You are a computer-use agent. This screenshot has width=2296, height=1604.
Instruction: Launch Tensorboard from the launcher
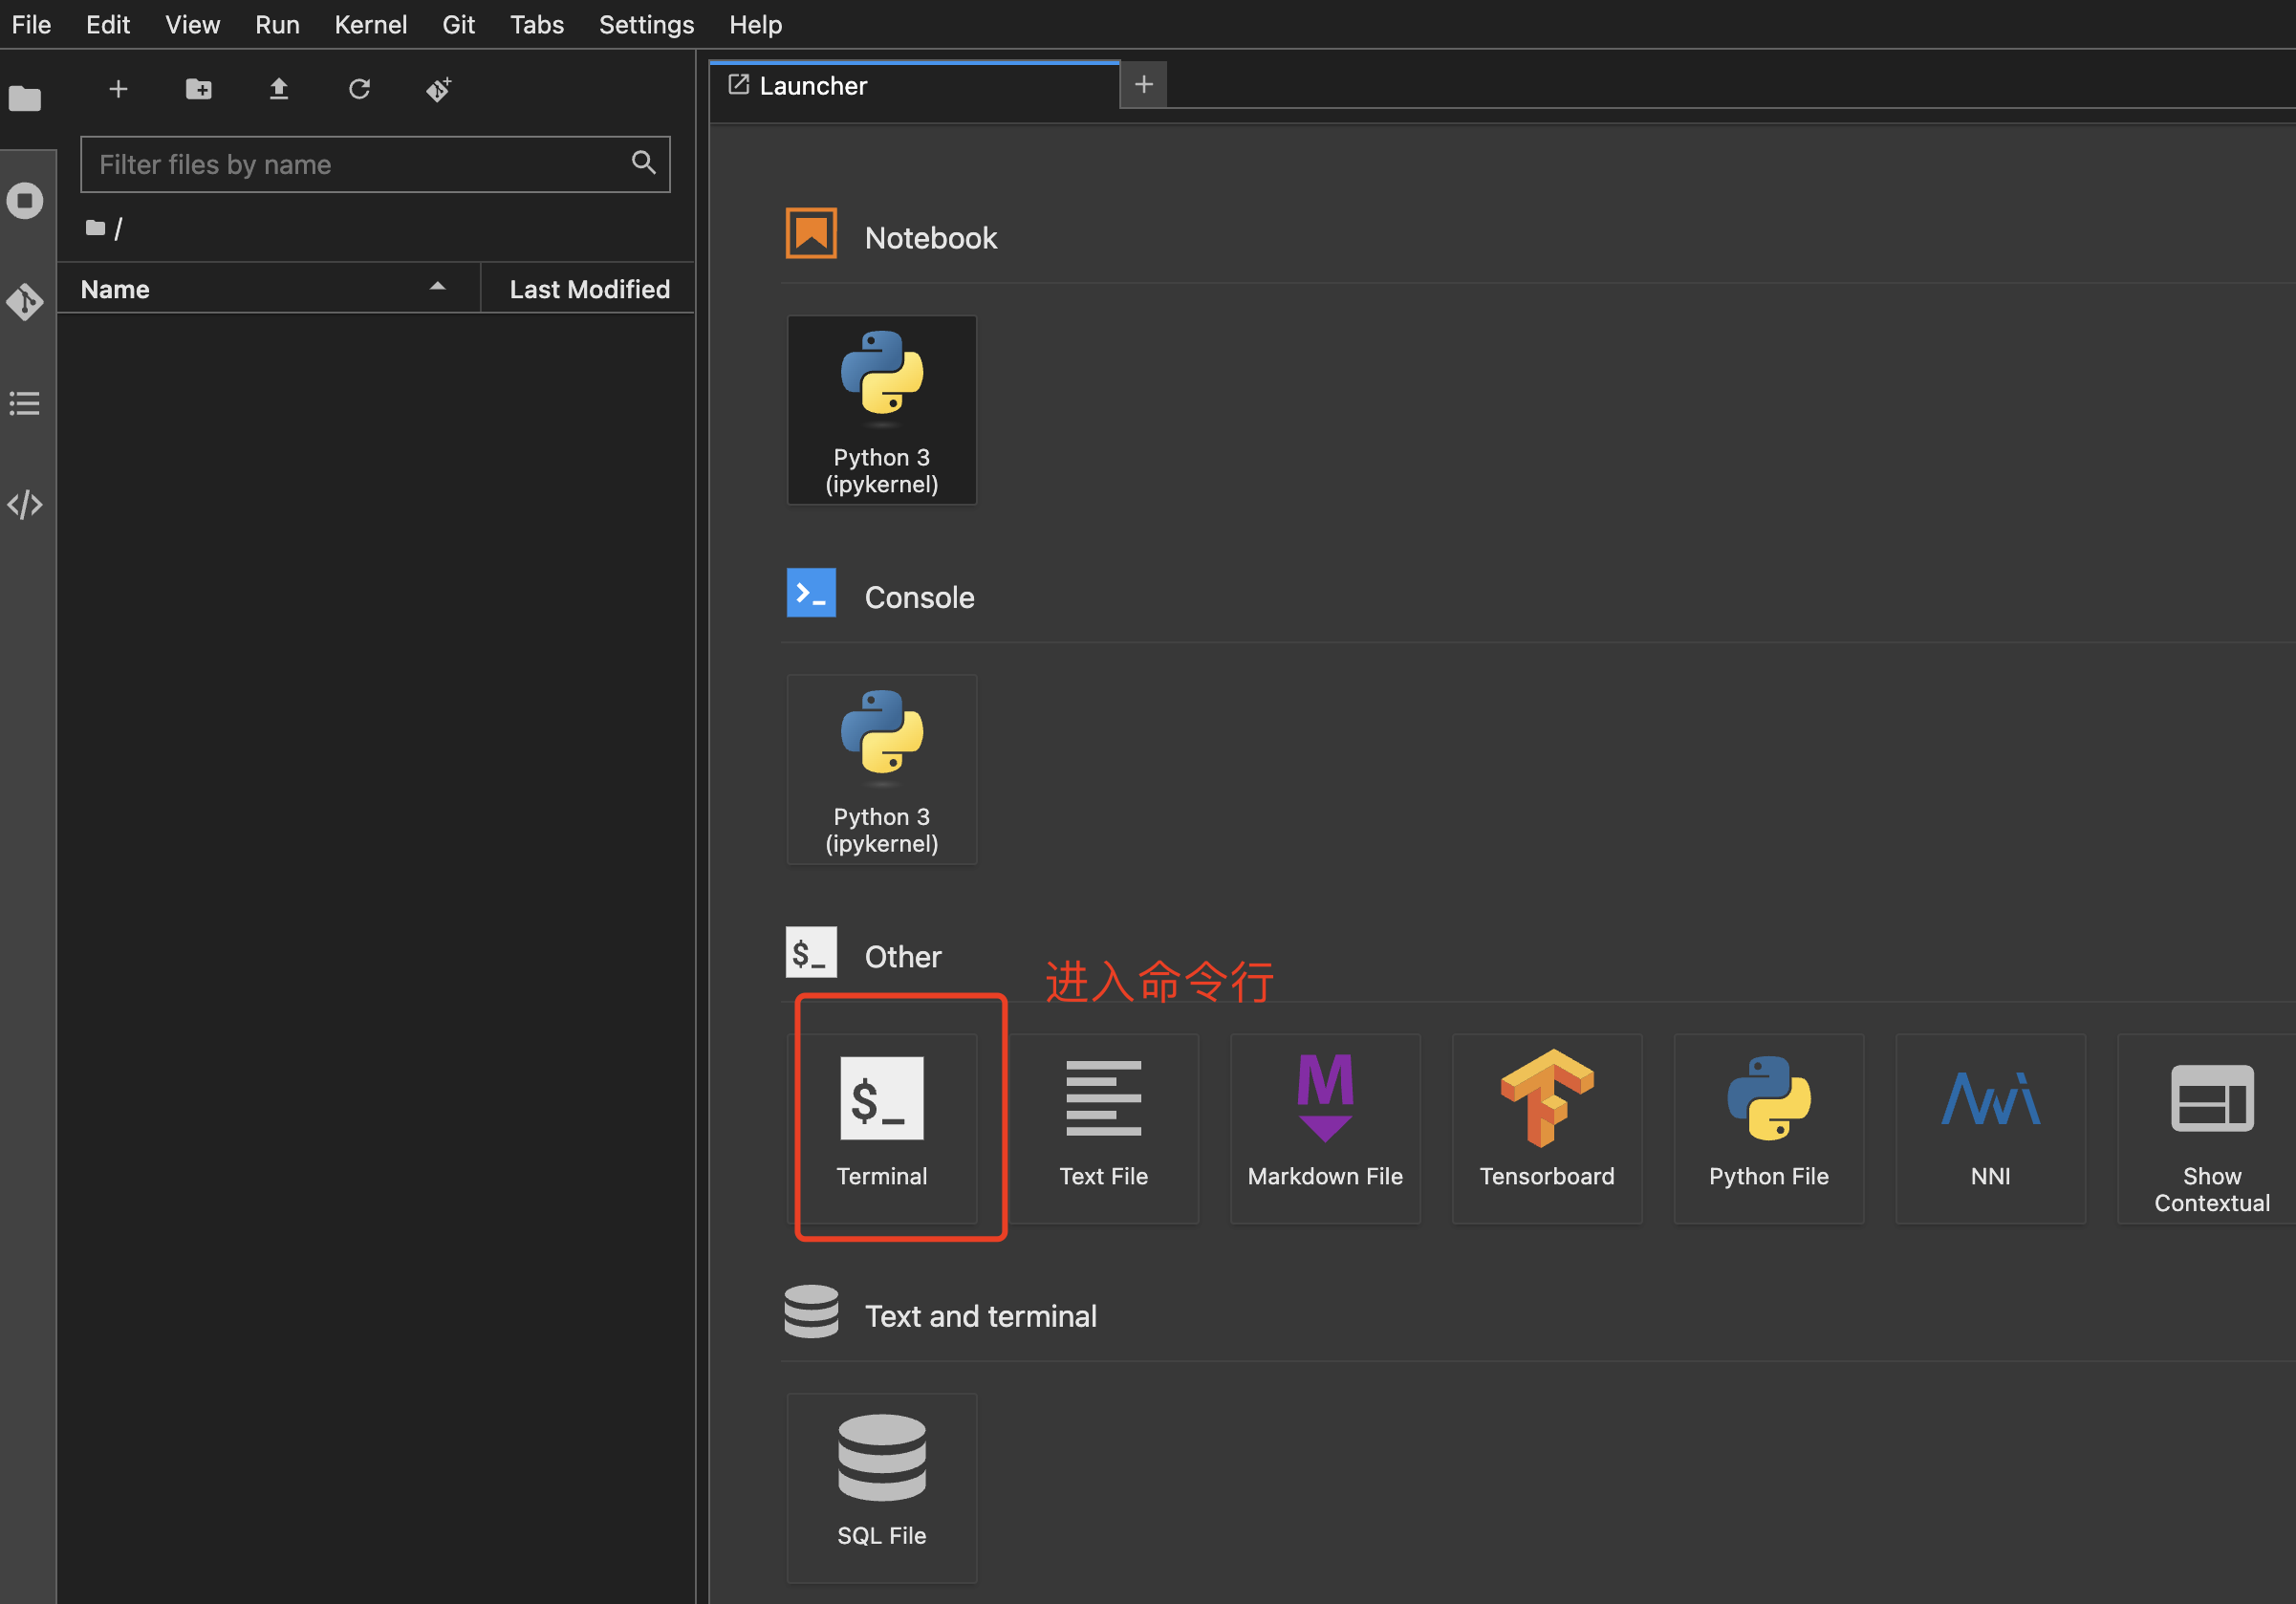tap(1546, 1126)
